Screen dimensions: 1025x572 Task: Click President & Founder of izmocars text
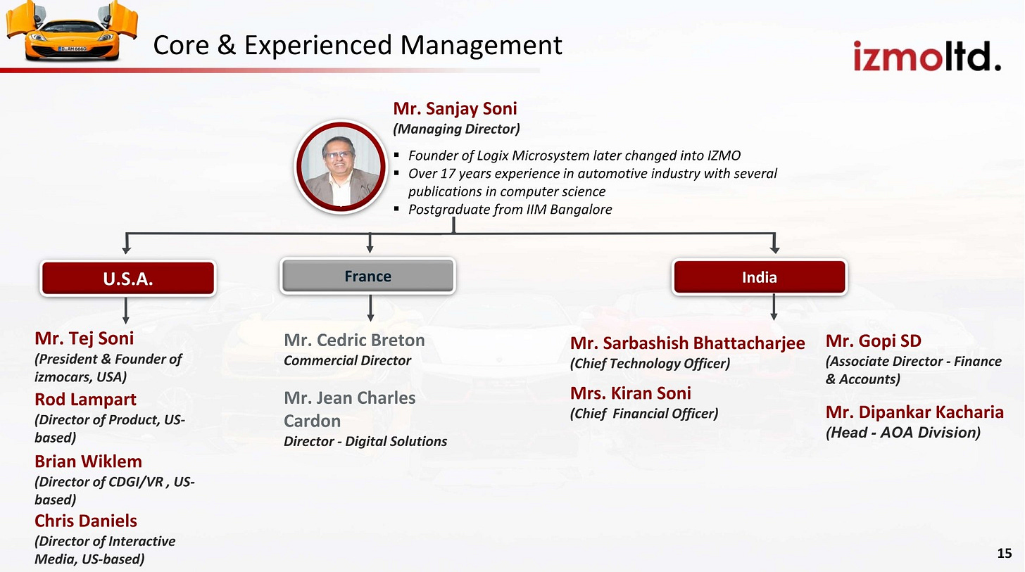(108, 367)
